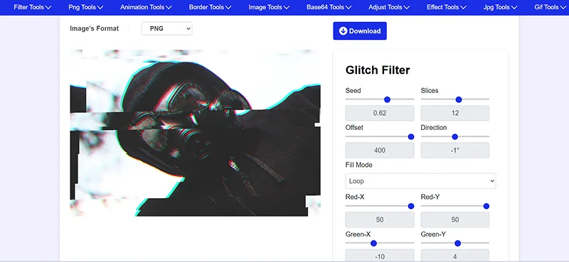This screenshot has height=262, width=569.
Task: Click the Green-Y value field showing 4
Action: (454, 256)
